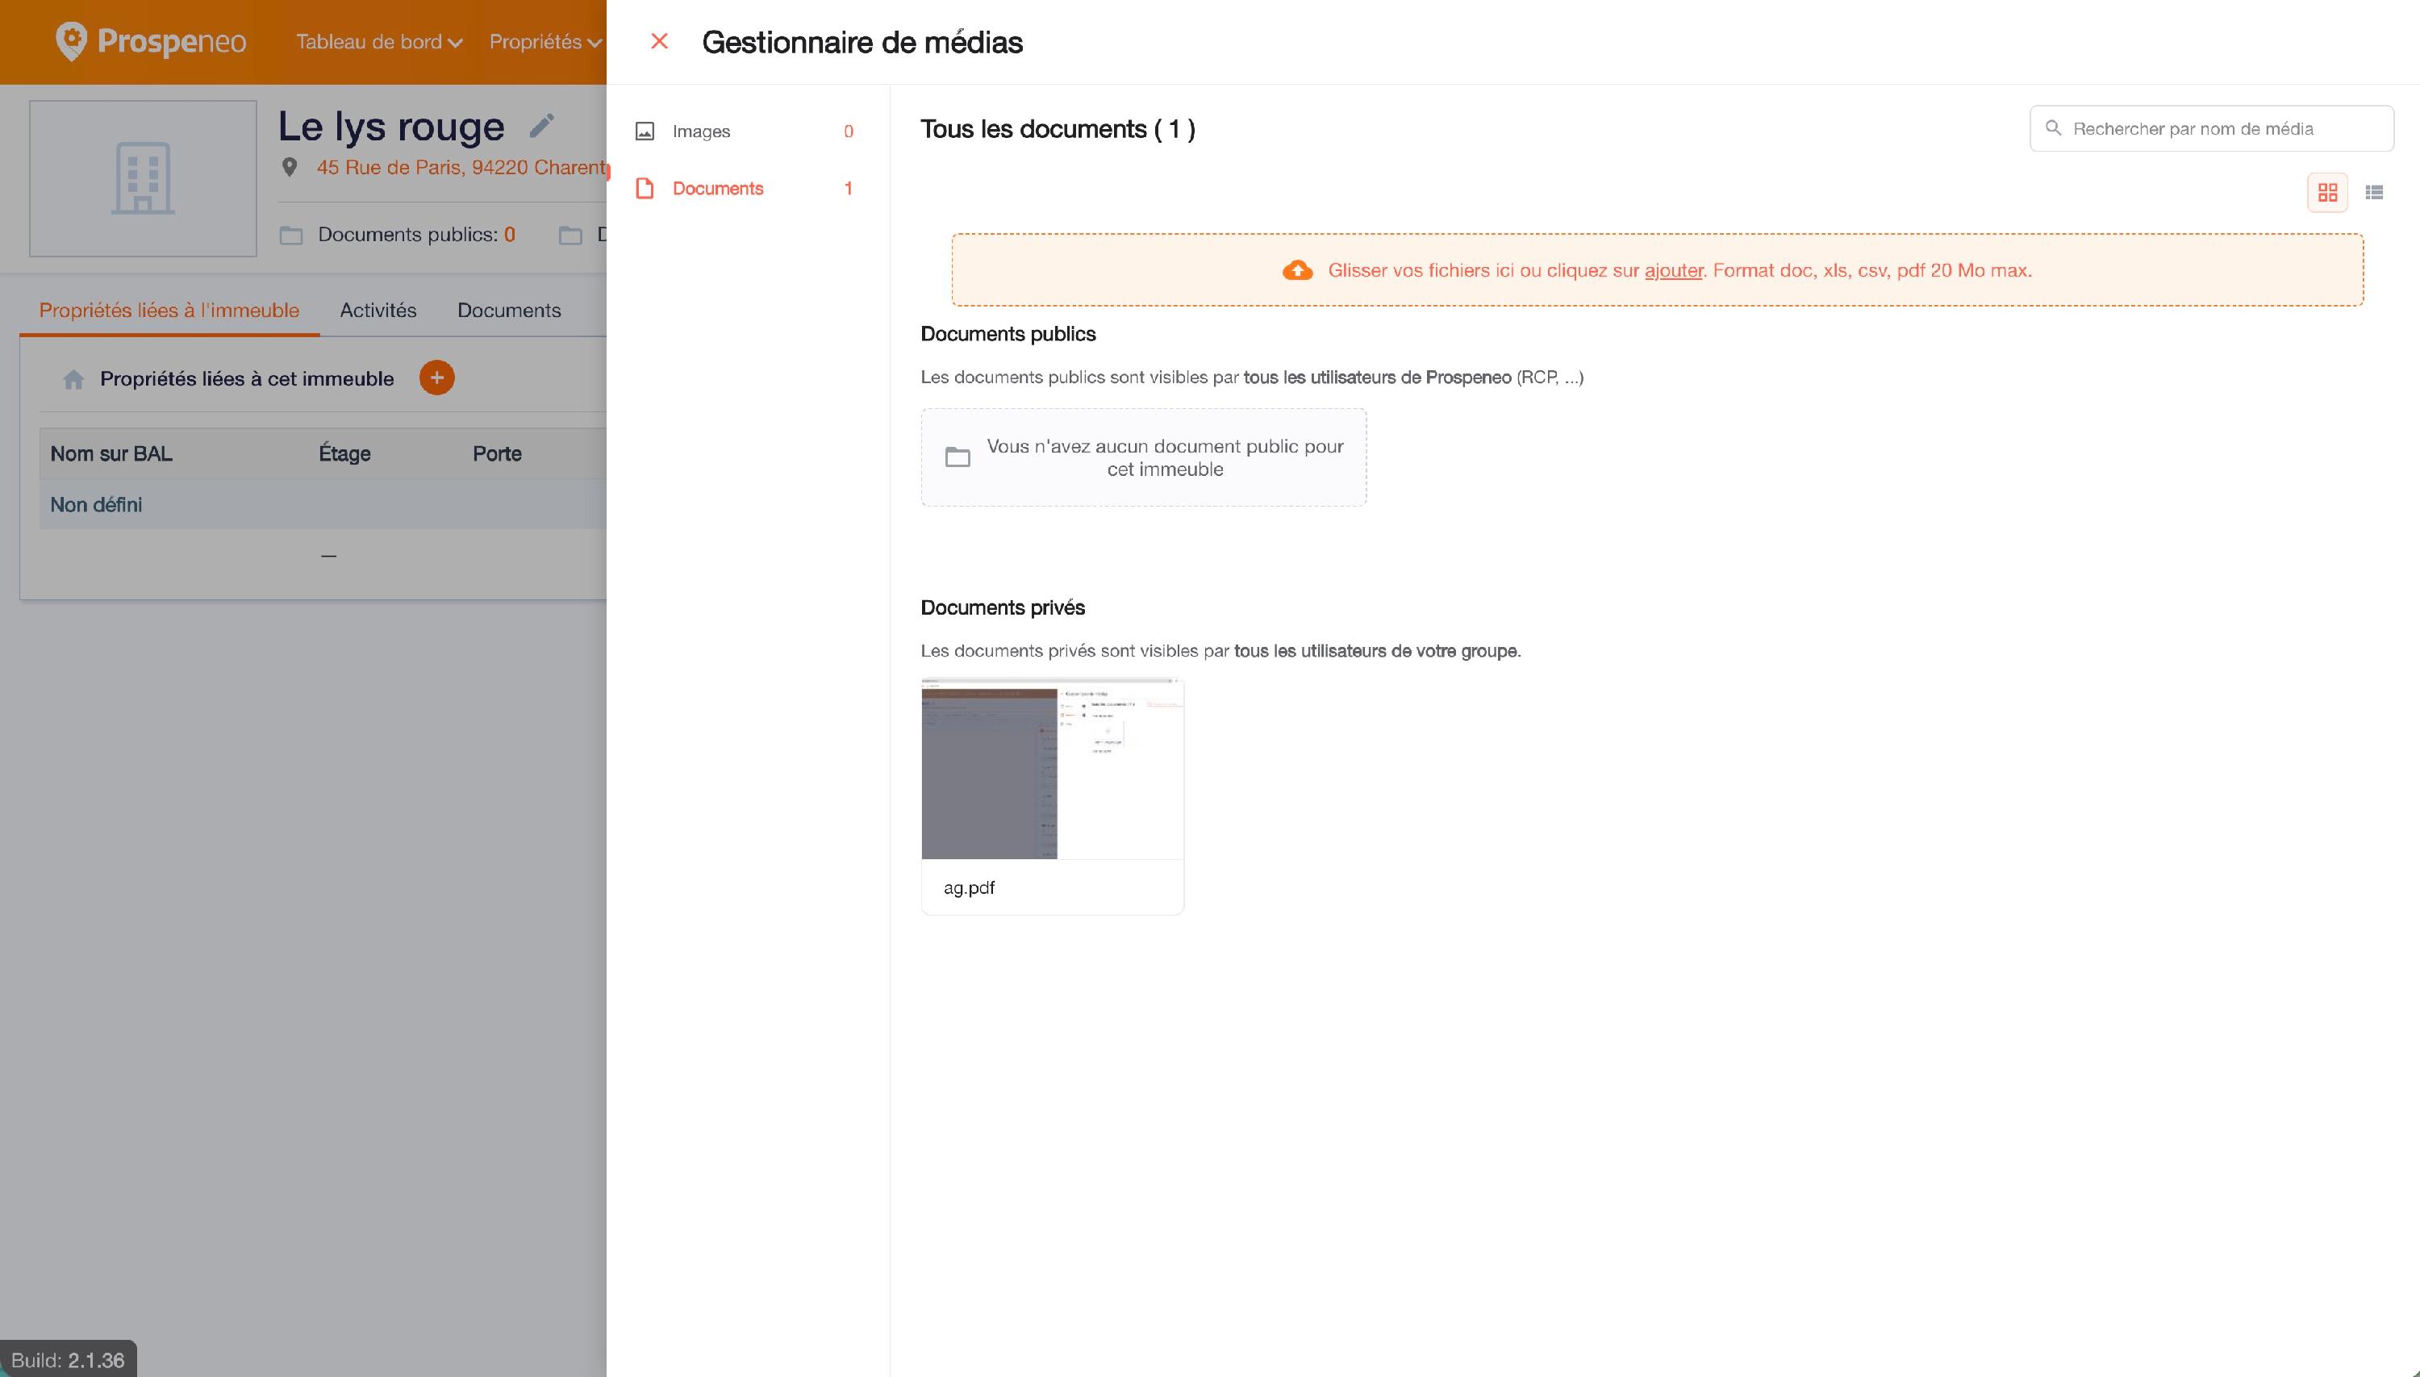Click the Documents publics: 0 counter
The width and height of the screenshot is (2420, 1377).
click(x=416, y=235)
